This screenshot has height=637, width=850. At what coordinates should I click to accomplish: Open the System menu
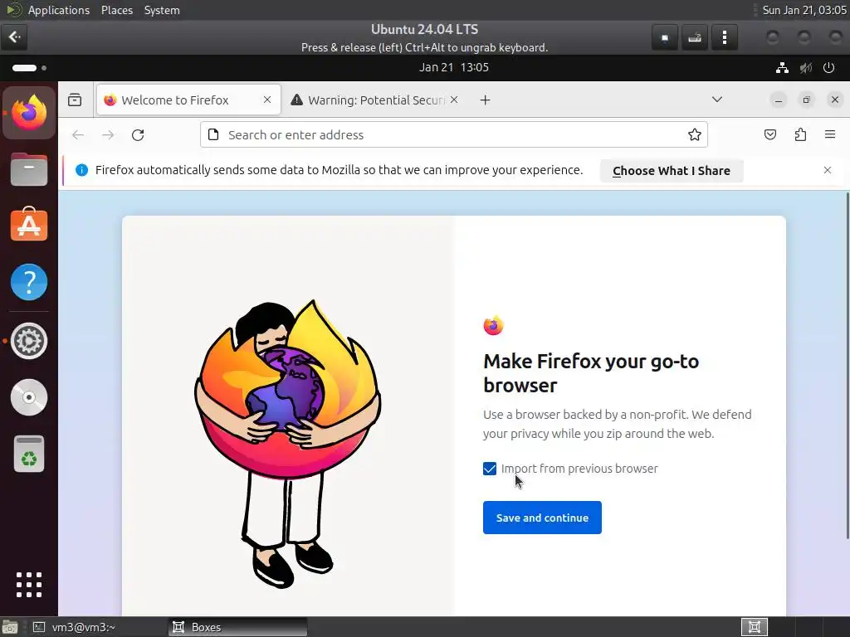[162, 10]
